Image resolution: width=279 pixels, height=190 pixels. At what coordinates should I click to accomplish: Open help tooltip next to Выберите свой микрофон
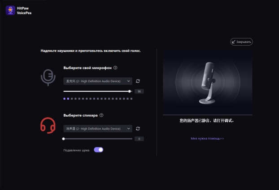click(x=115, y=68)
